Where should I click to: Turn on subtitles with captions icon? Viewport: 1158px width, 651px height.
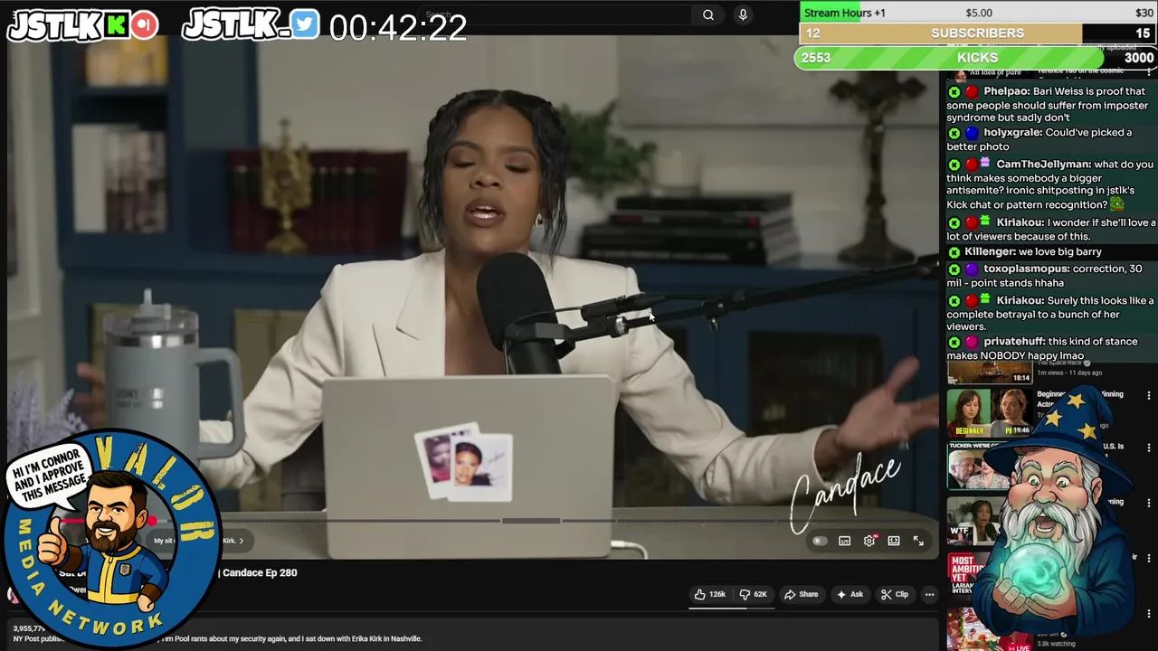[844, 541]
